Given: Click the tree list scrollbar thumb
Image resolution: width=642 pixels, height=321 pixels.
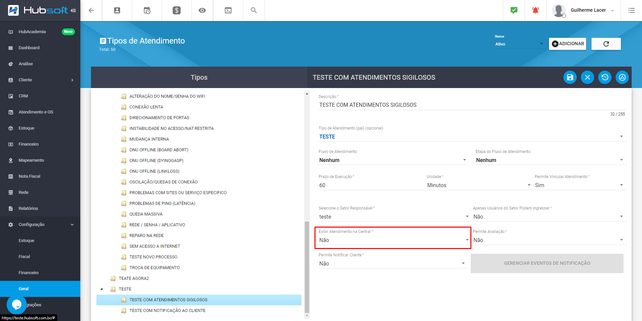Looking at the screenshot, I should pos(307,267).
